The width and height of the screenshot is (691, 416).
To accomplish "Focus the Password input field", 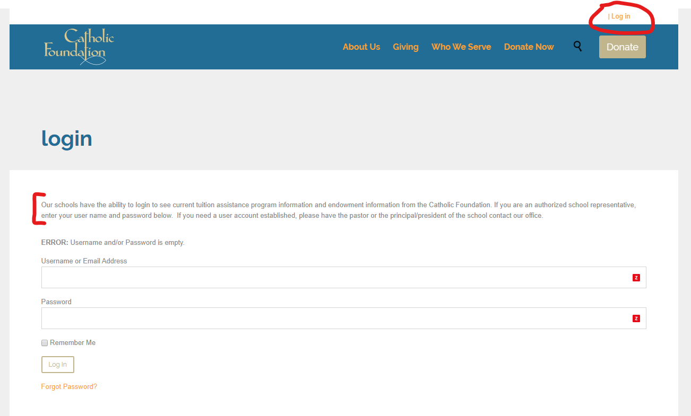I will coord(334,318).
